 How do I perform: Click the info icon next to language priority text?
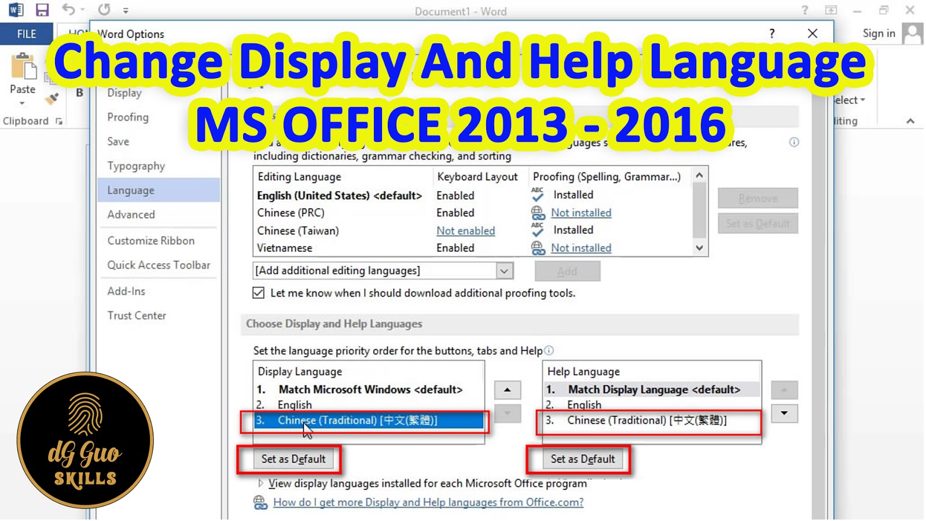(548, 350)
